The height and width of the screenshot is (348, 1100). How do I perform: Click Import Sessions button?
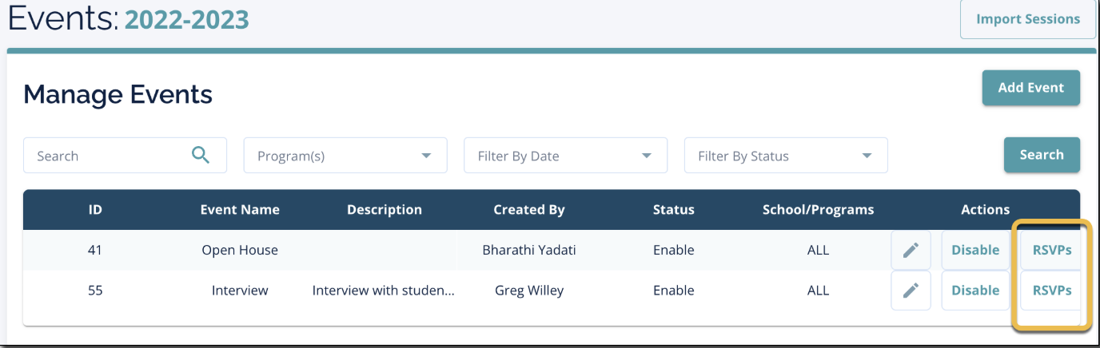click(1027, 19)
